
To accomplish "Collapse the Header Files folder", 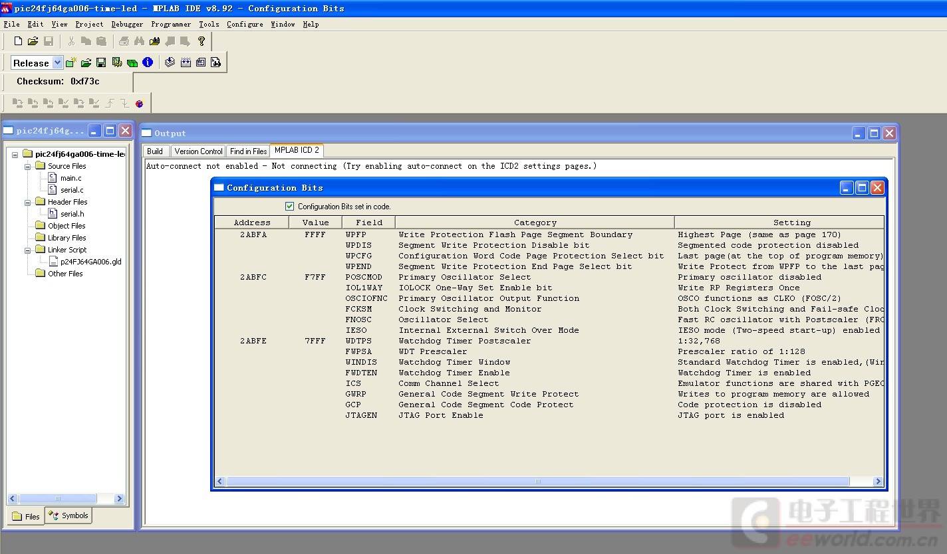I will tap(28, 202).
